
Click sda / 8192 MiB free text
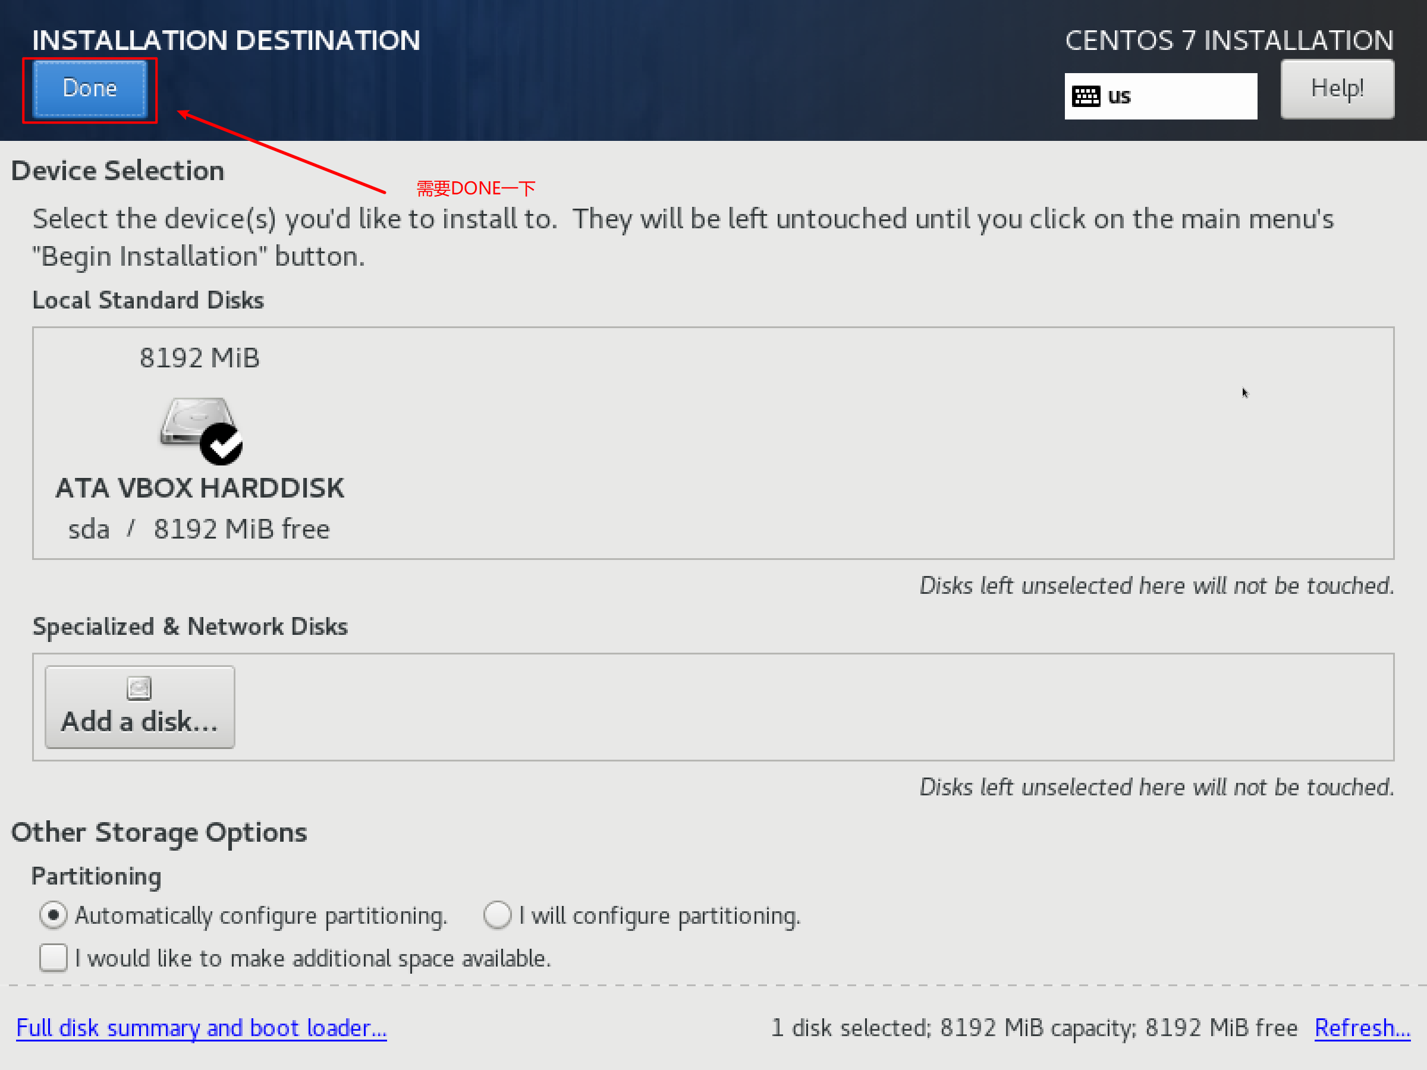[199, 529]
